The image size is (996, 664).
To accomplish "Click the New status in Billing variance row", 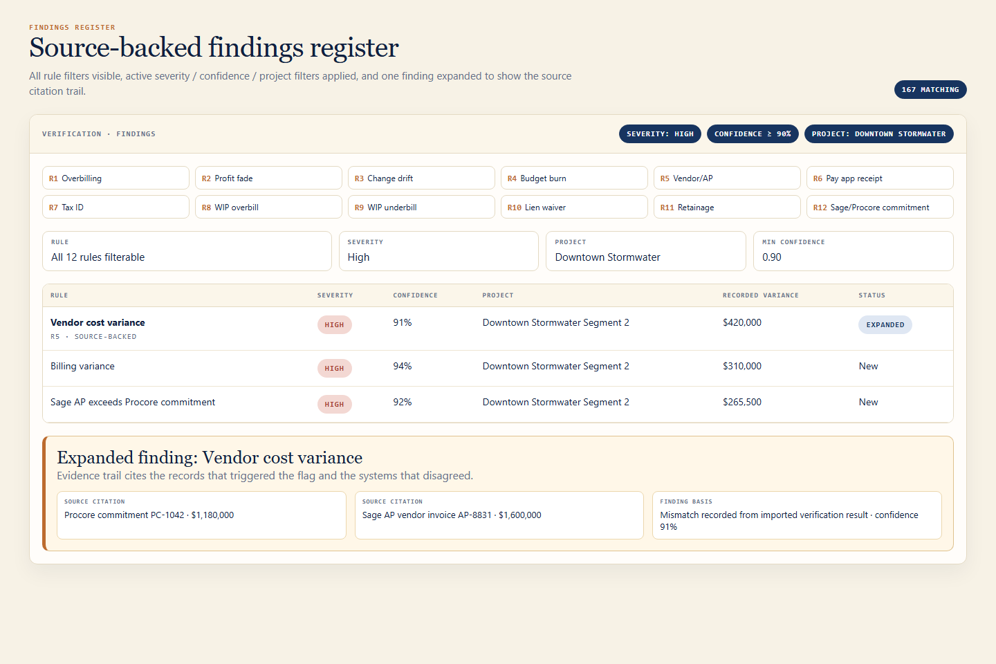I will pyautogui.click(x=868, y=366).
